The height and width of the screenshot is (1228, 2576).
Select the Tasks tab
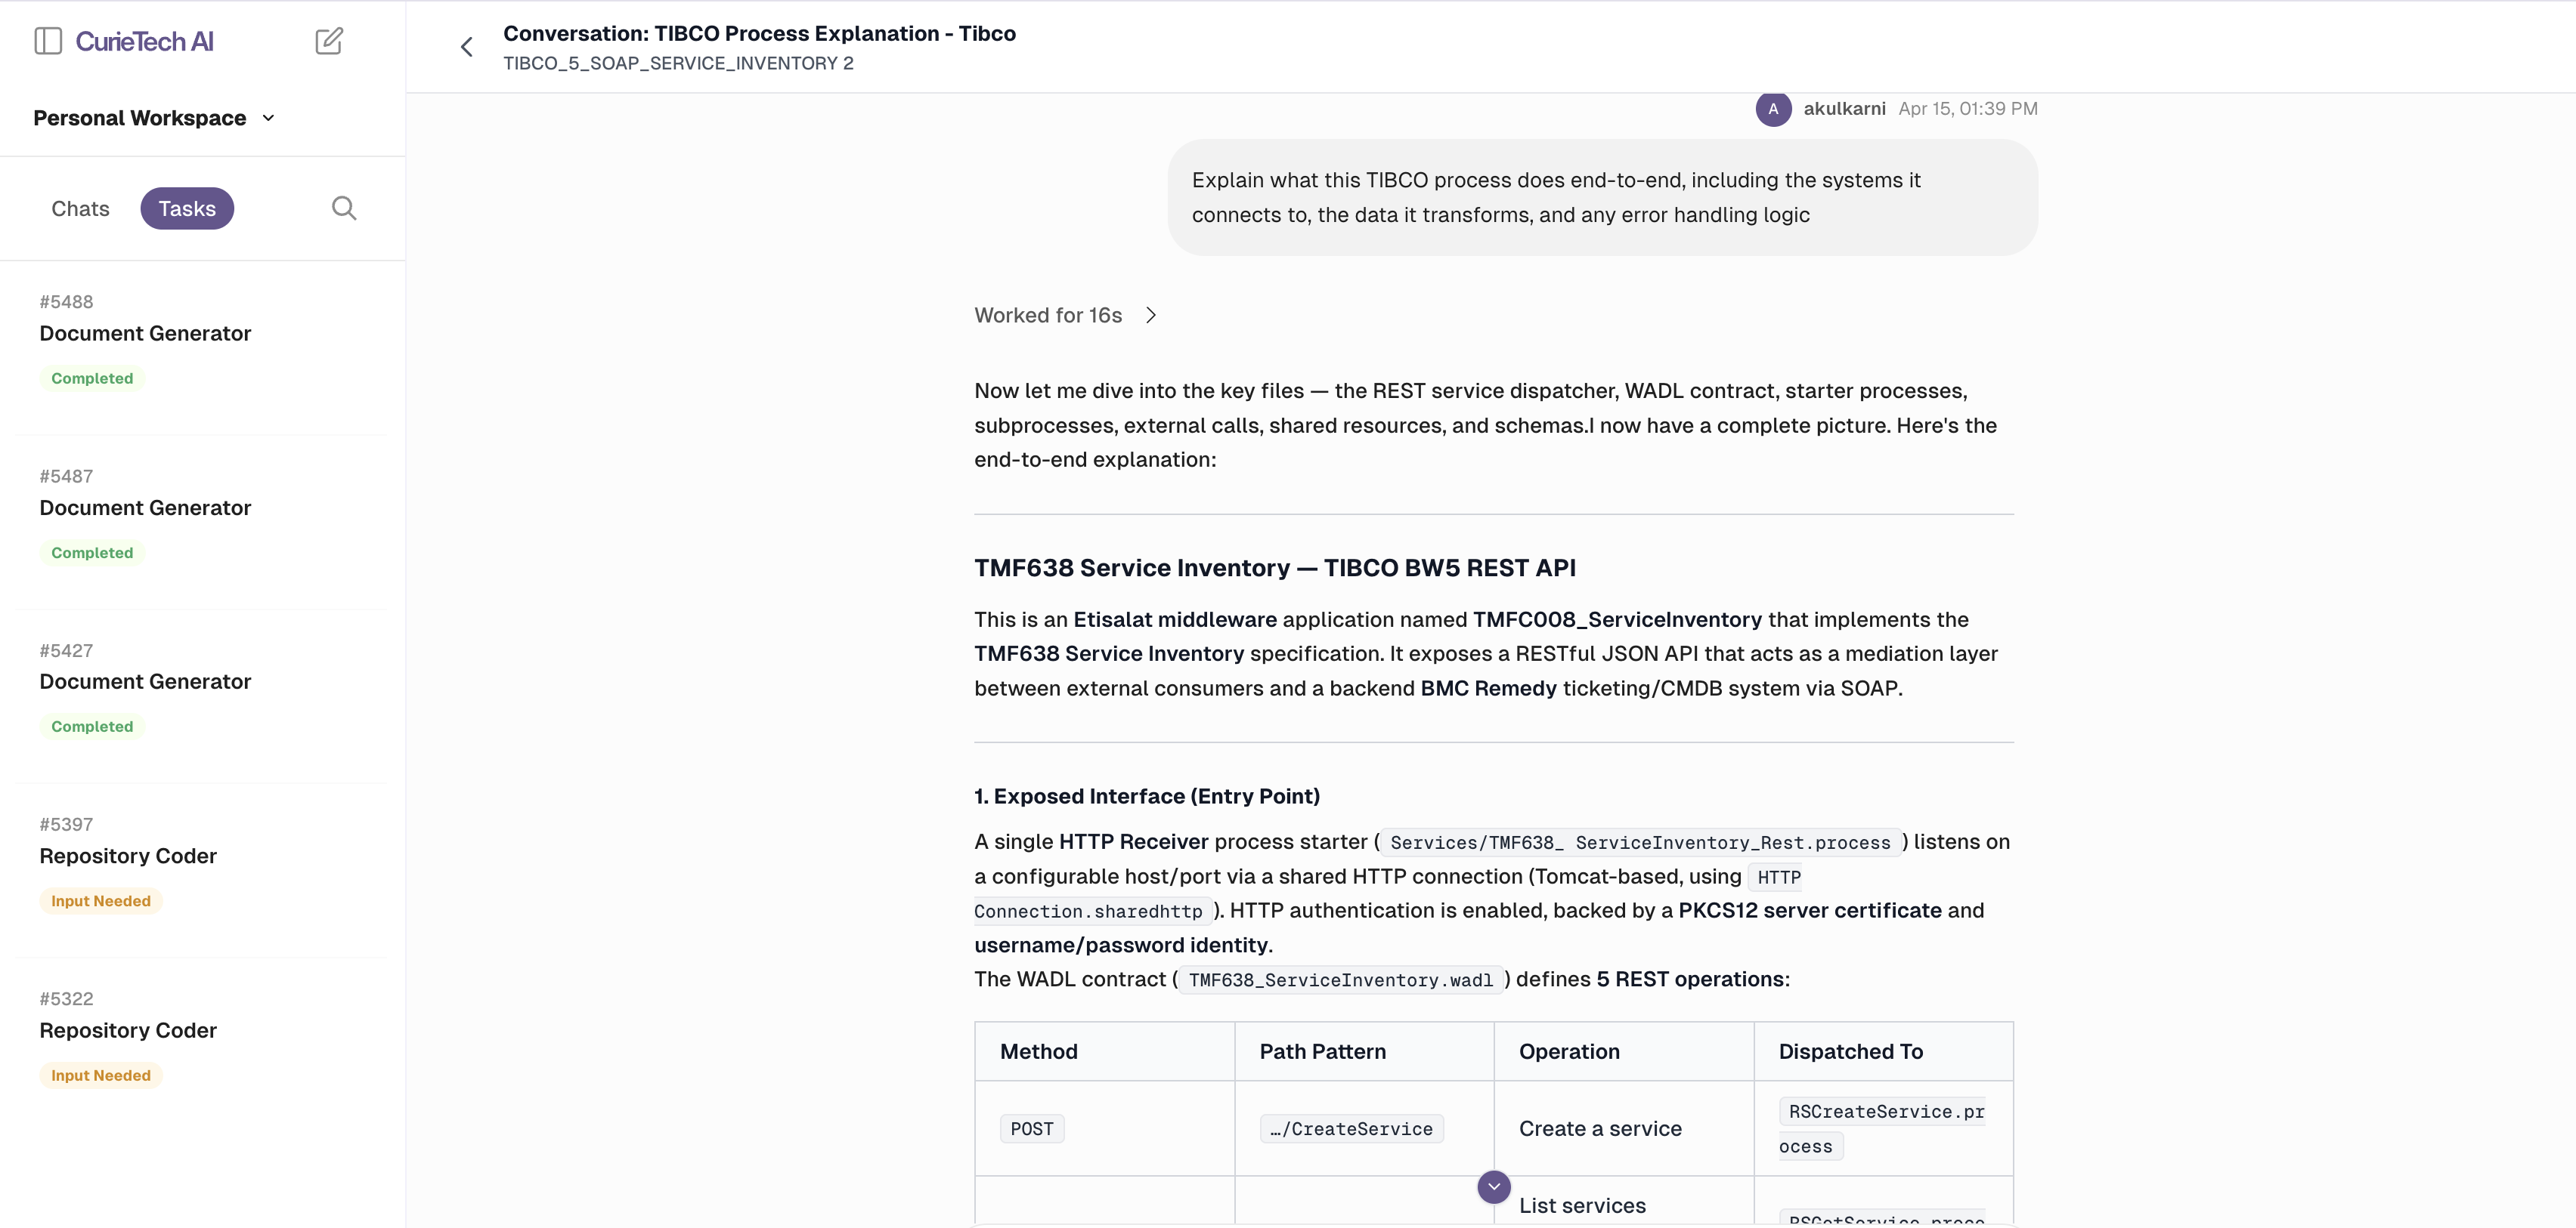point(187,209)
